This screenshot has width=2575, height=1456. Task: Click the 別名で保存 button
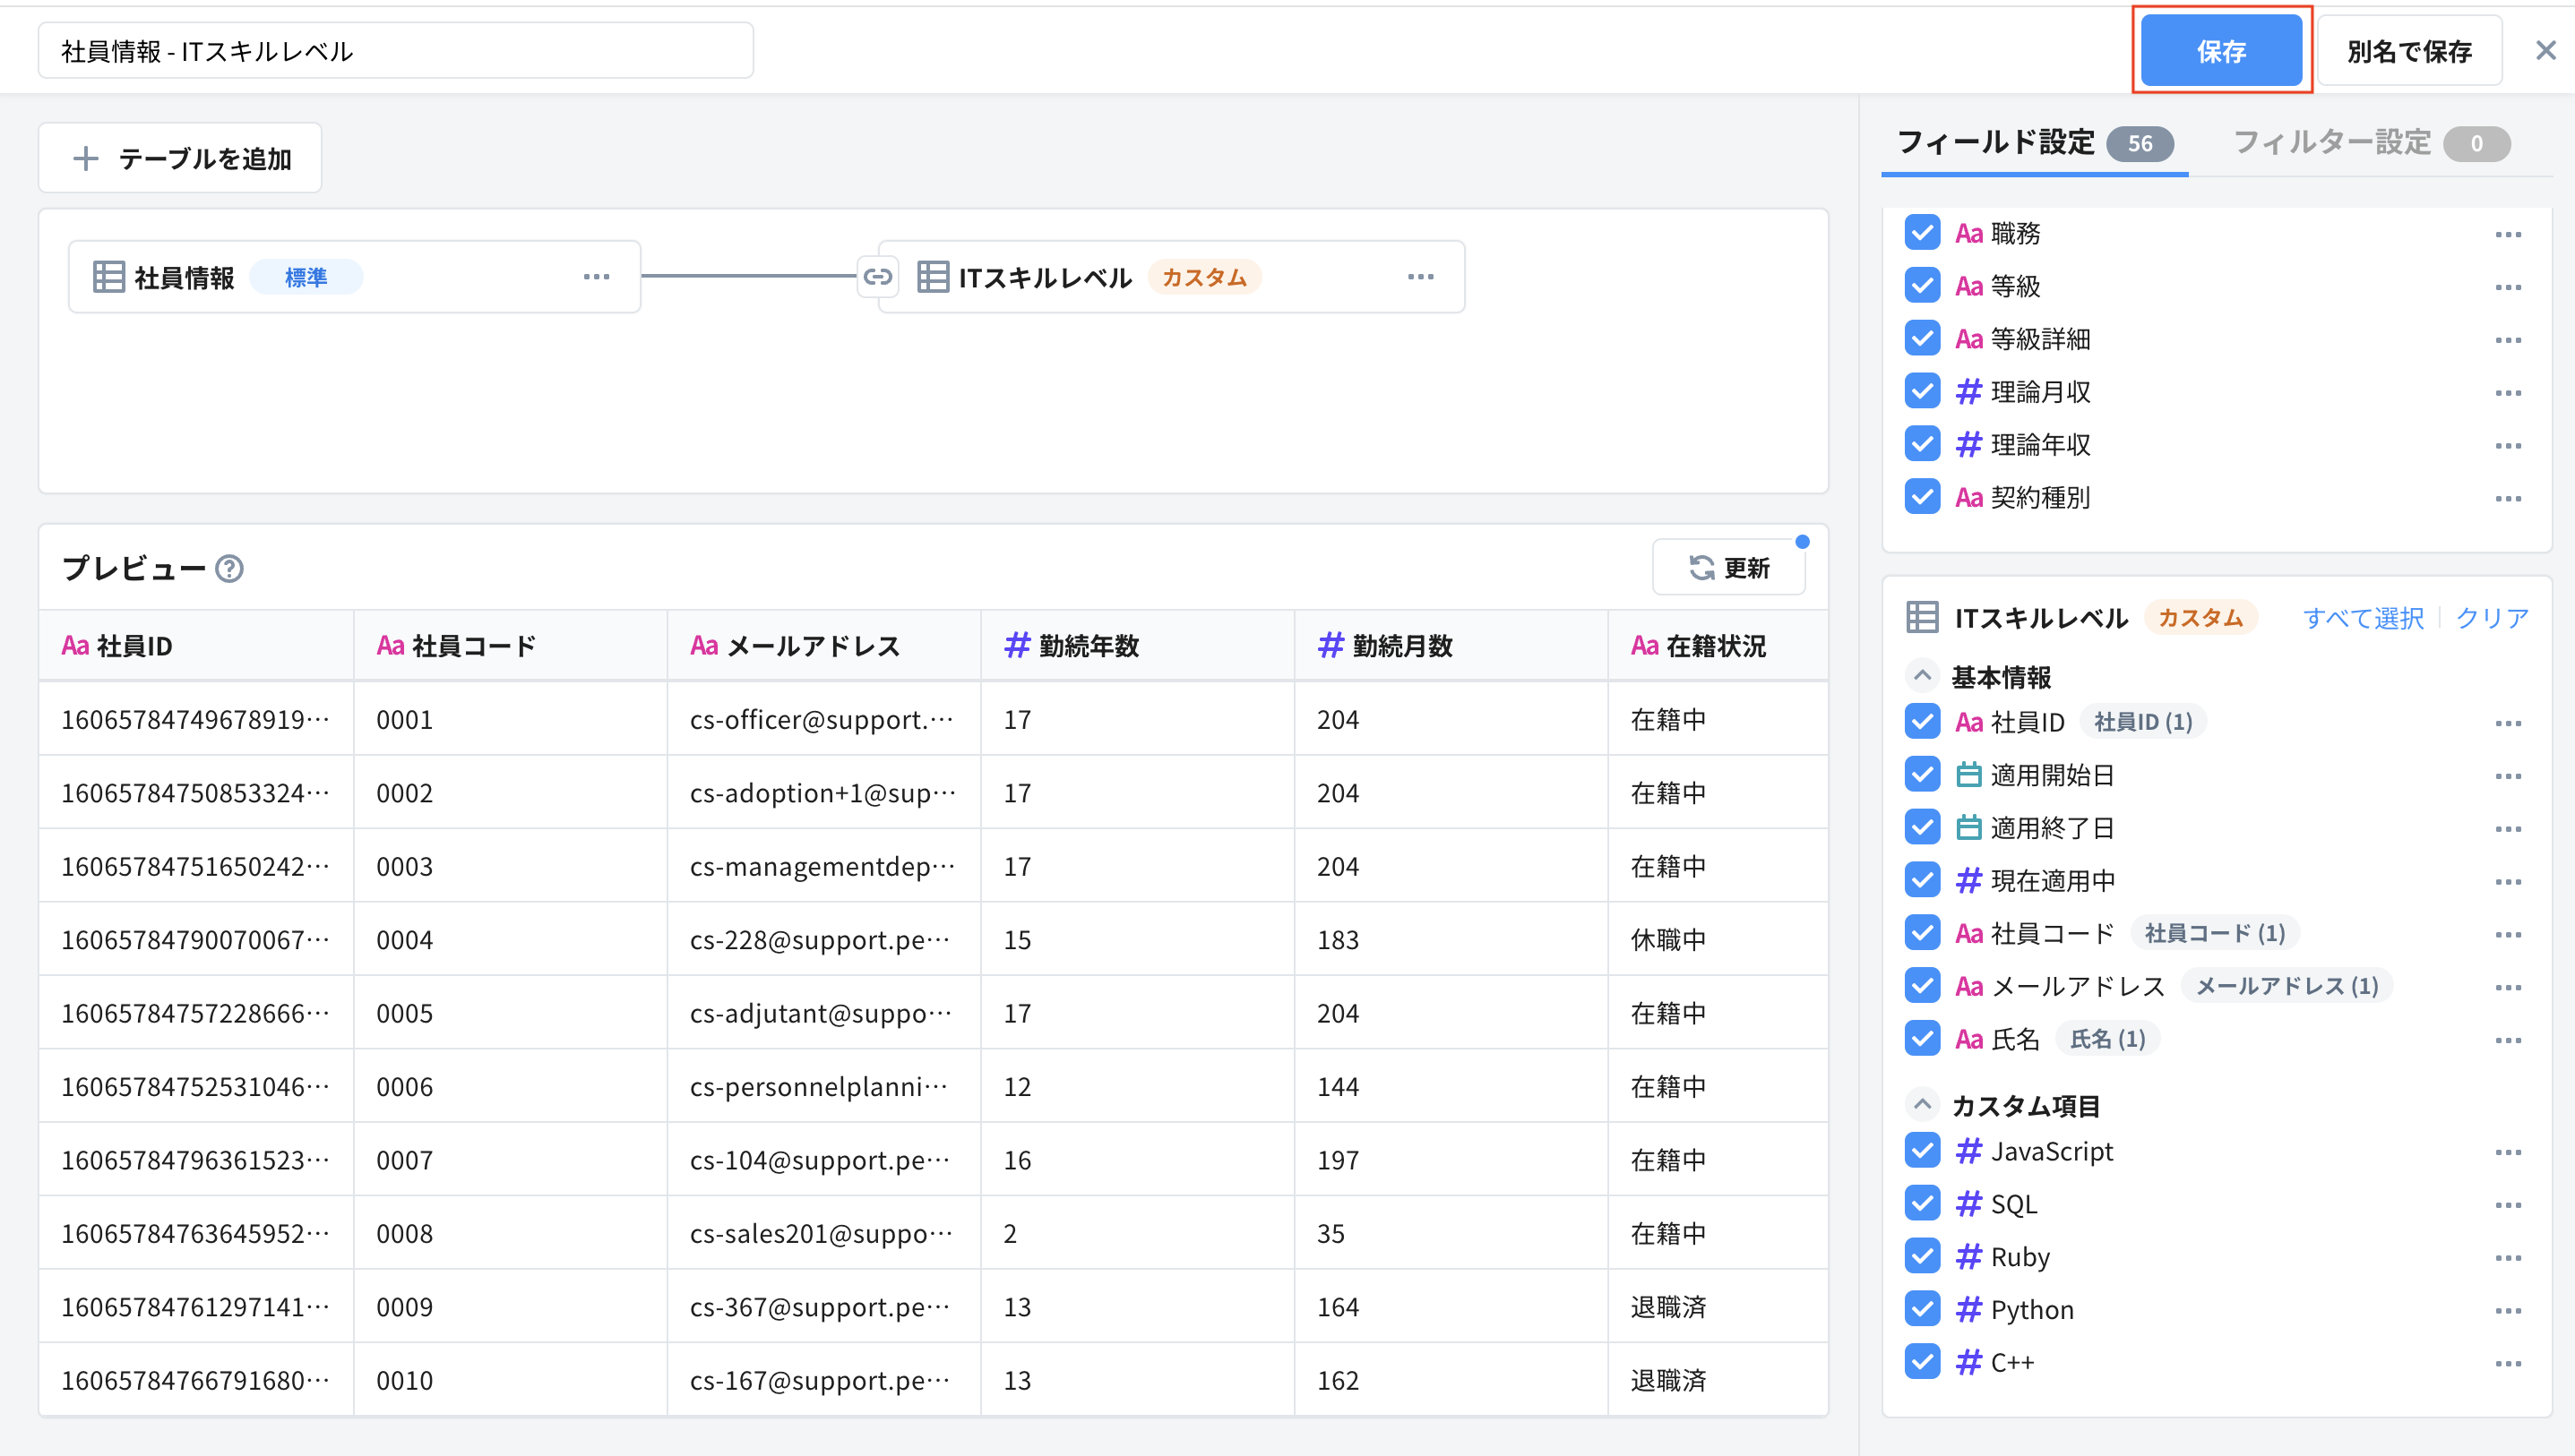(2409, 50)
